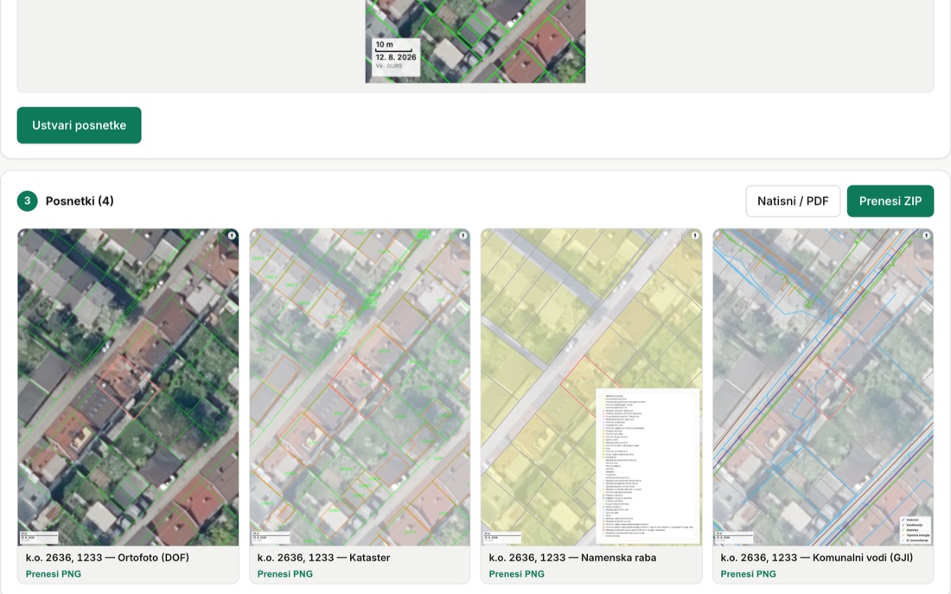
Task: Open Natisni / PDF print option
Action: [793, 201]
